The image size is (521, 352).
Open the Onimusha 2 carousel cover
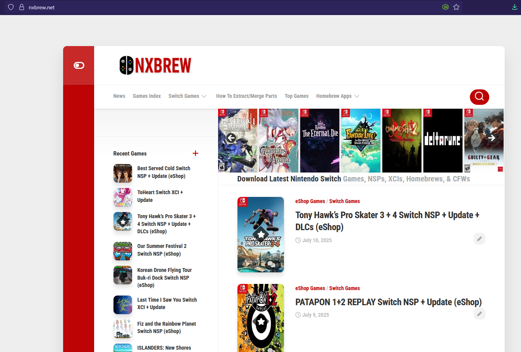[402, 140]
